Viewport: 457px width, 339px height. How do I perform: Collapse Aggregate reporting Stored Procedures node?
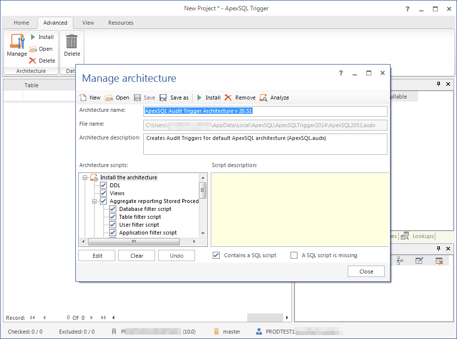(94, 201)
